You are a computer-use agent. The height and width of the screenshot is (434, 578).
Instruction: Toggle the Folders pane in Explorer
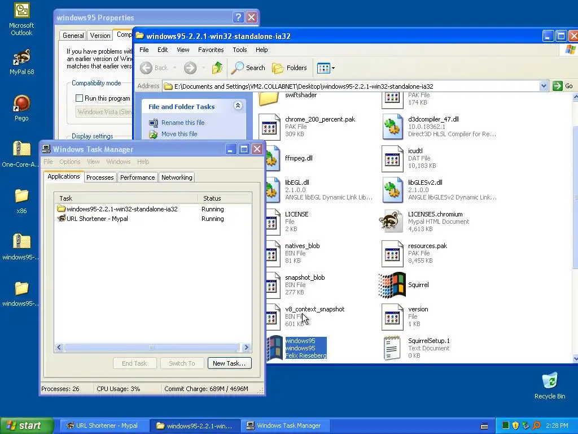pyautogui.click(x=290, y=68)
